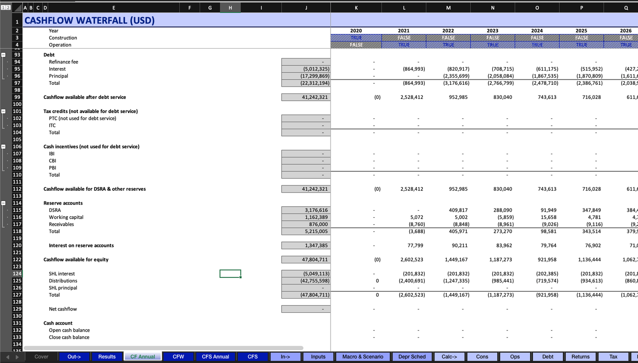Click outline level 1 button

coord(3,8)
